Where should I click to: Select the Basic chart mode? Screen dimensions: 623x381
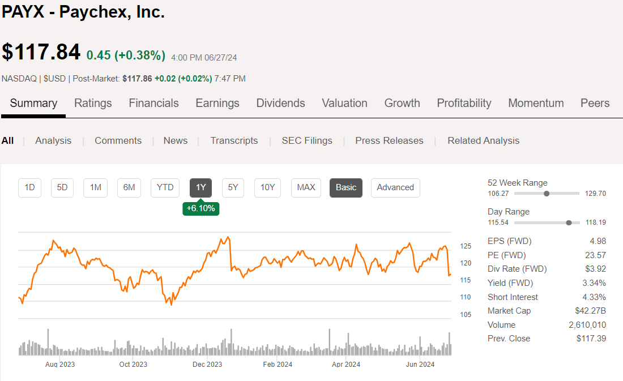pyautogui.click(x=346, y=187)
